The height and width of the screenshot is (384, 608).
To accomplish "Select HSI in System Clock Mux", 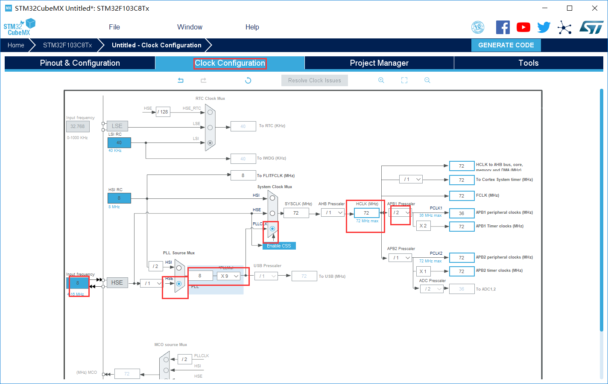I will (x=272, y=198).
